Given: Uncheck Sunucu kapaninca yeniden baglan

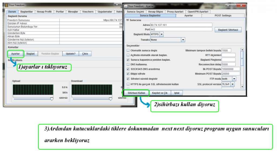Looking at the screenshot, I should point(128,60).
